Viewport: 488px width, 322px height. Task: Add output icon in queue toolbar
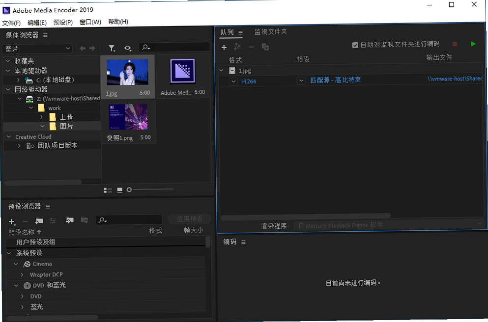[x=237, y=47]
